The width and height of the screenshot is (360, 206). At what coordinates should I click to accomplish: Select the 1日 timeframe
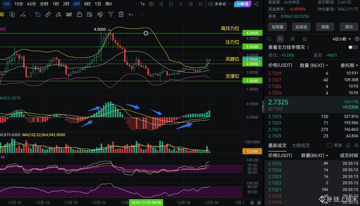tap(98, 4)
